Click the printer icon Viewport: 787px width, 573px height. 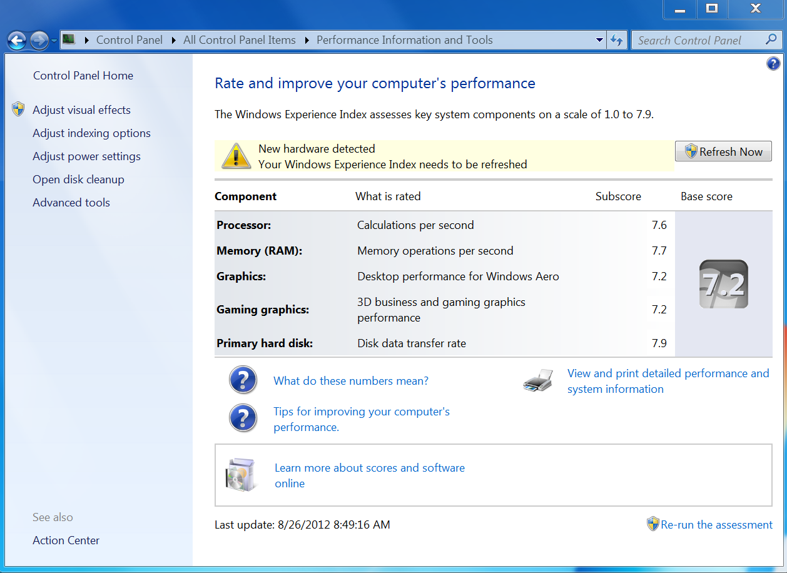pos(538,380)
